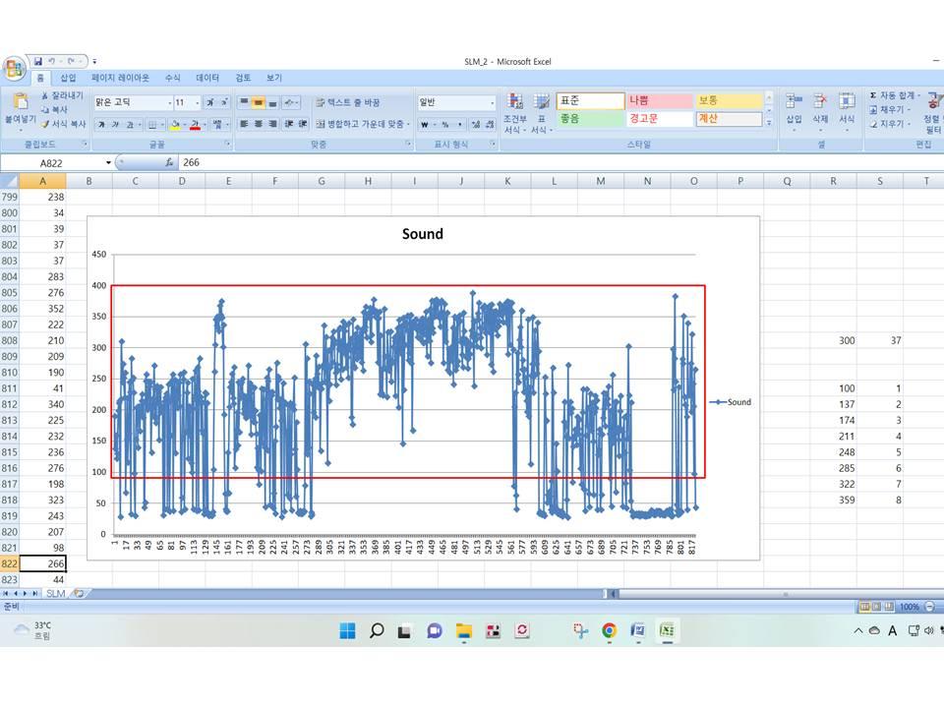
Task: Increase font size button
Action: click(x=210, y=102)
